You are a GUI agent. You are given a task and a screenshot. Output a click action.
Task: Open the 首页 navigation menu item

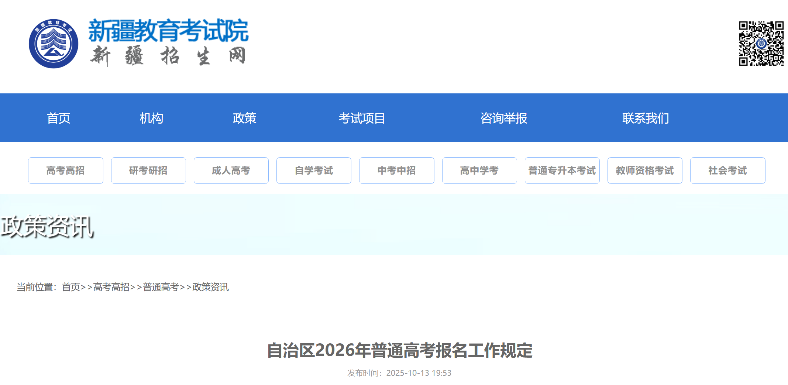tap(58, 118)
